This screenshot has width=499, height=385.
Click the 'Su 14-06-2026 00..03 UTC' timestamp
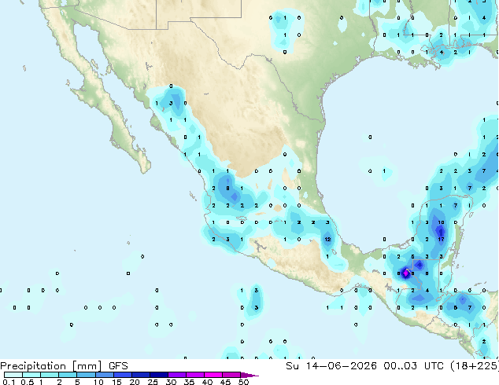point(364,366)
